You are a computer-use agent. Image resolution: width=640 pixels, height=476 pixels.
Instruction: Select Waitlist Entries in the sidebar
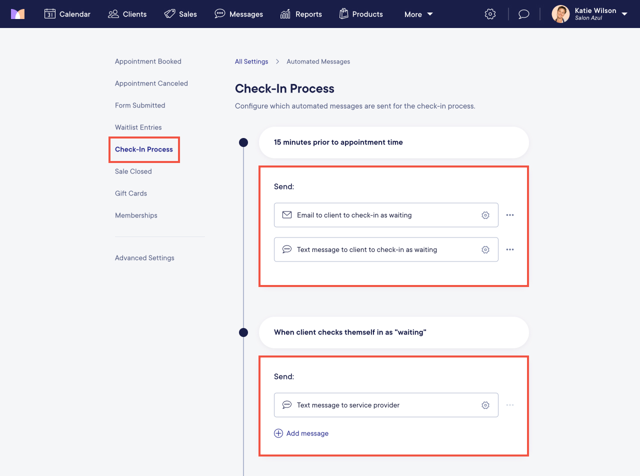138,127
